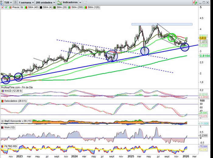Click the D daily view icon
The width and height of the screenshot is (213, 158).
pyautogui.click(x=15, y=2)
